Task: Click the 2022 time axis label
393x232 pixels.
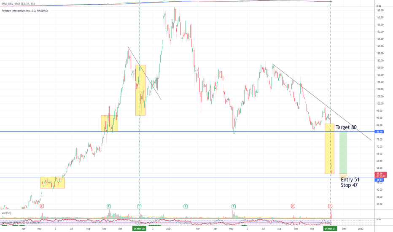Action: (x=361, y=229)
